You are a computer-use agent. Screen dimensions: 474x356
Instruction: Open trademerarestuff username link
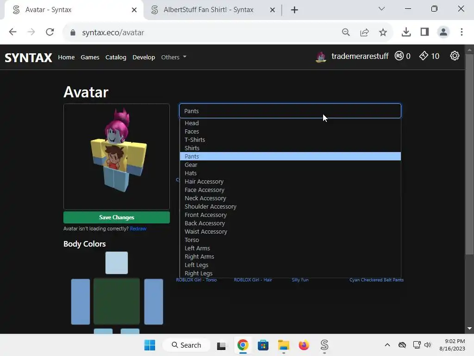click(360, 56)
